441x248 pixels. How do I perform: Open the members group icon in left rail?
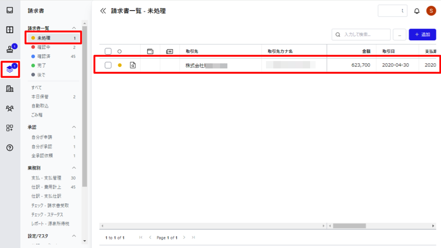[x=10, y=108]
